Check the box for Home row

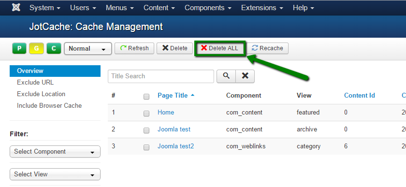(x=146, y=114)
